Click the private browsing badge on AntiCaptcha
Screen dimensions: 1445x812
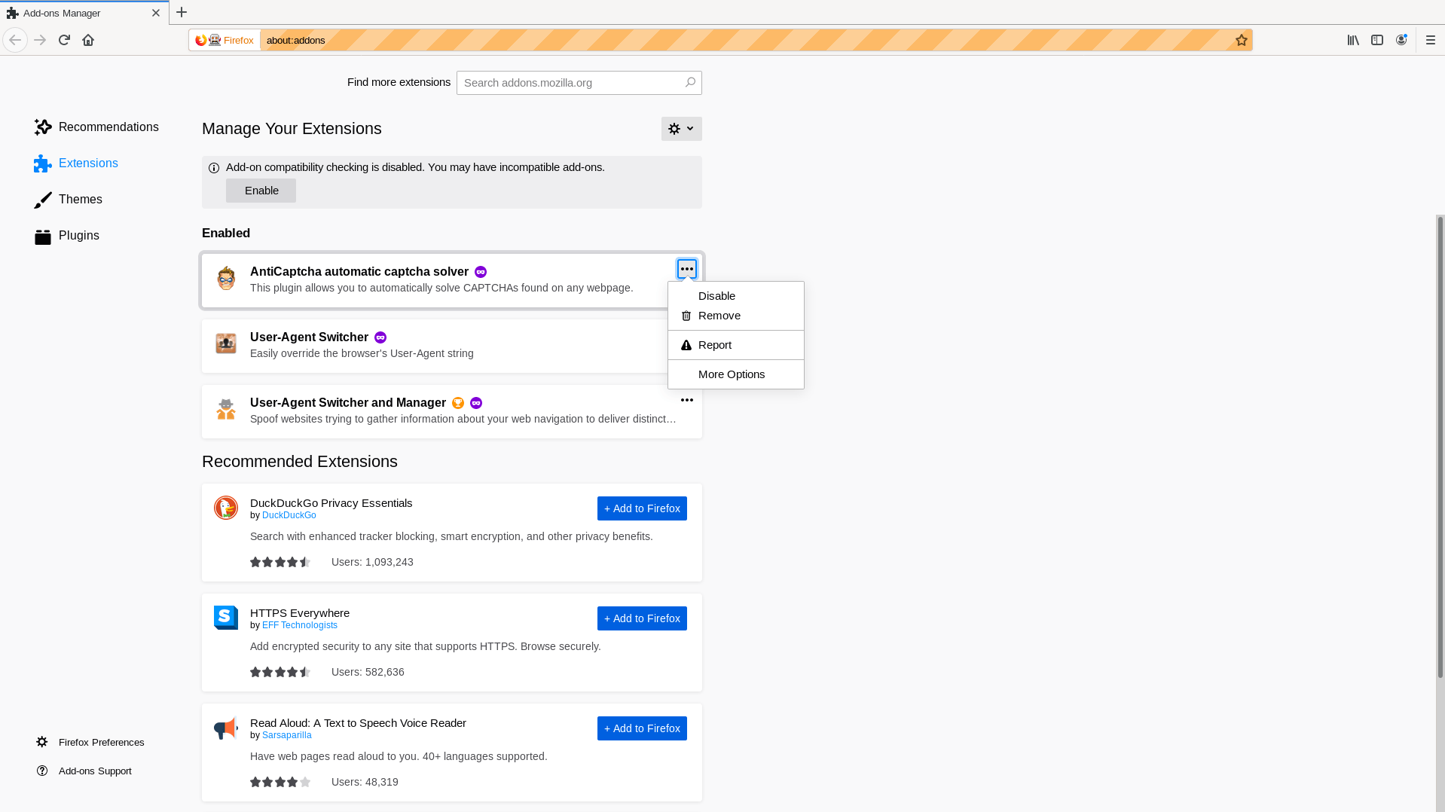(481, 272)
